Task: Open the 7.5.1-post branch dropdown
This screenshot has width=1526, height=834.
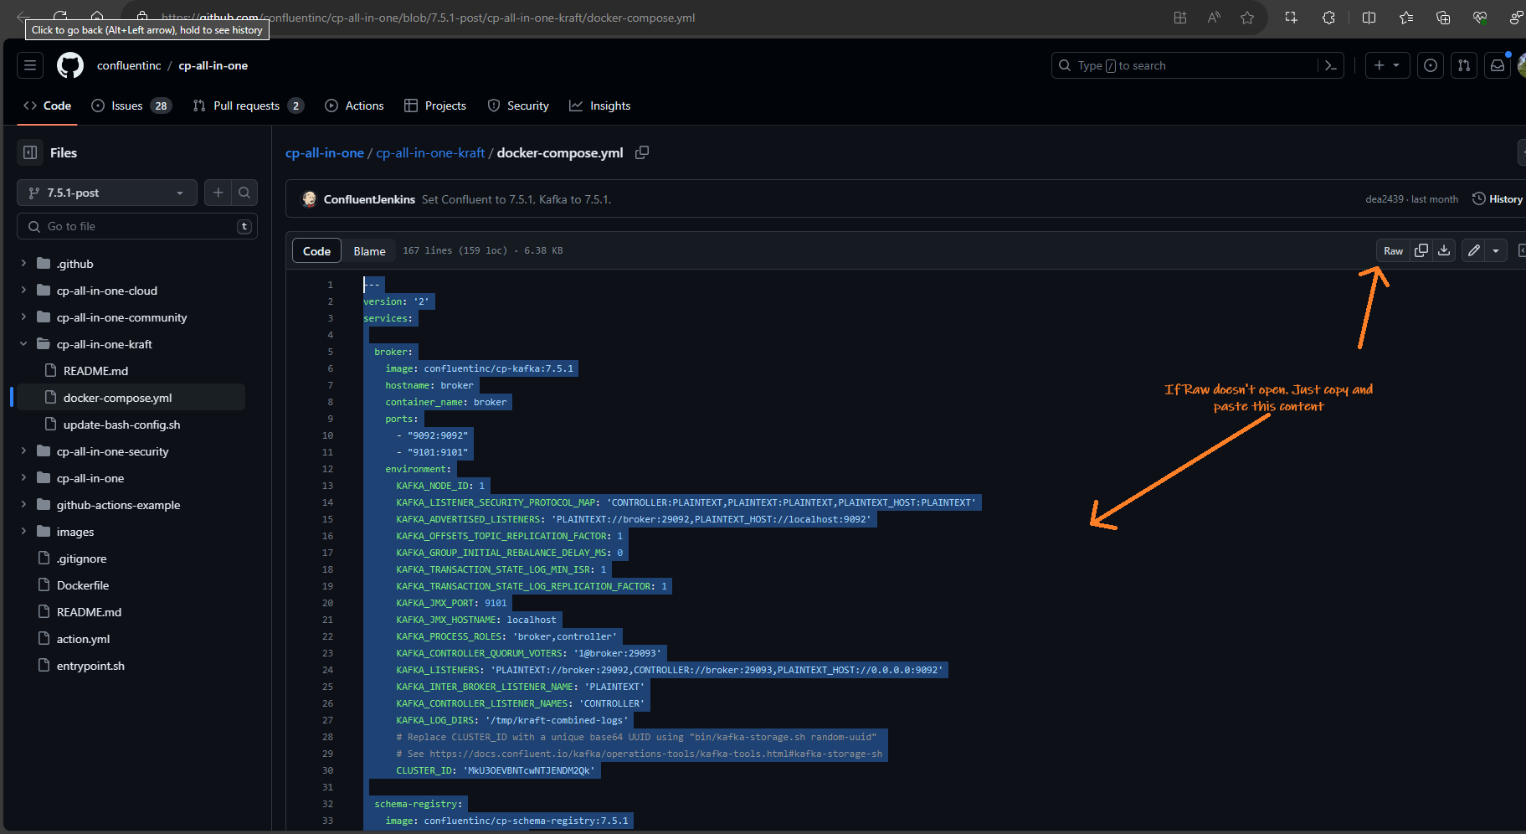Action: (107, 193)
